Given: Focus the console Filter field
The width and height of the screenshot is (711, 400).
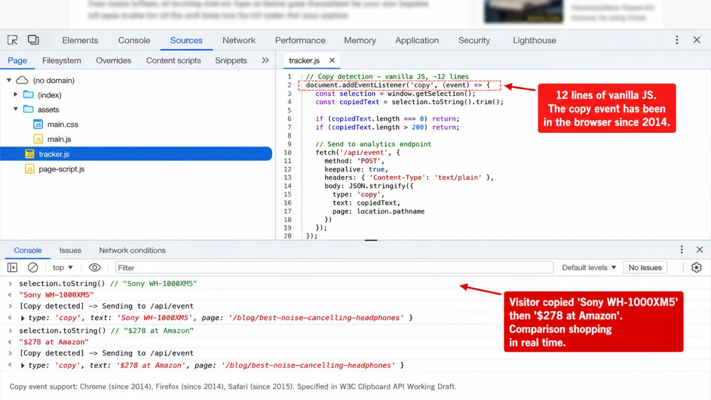Looking at the screenshot, I should 334,267.
